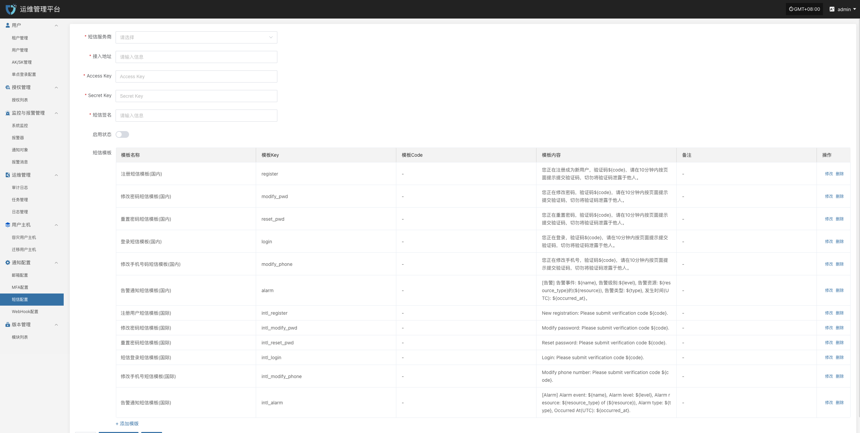Click the 运维管理 document icon
Viewport: 860px width, 433px height.
8,175
